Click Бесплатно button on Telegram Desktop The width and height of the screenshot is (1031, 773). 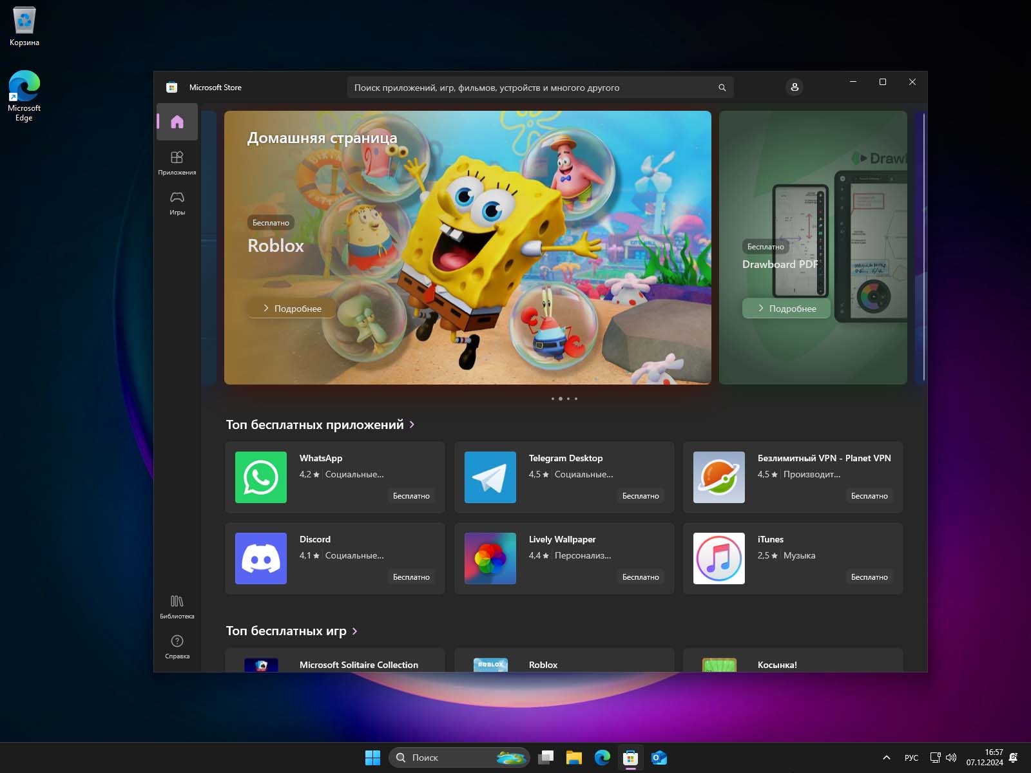[x=640, y=496]
